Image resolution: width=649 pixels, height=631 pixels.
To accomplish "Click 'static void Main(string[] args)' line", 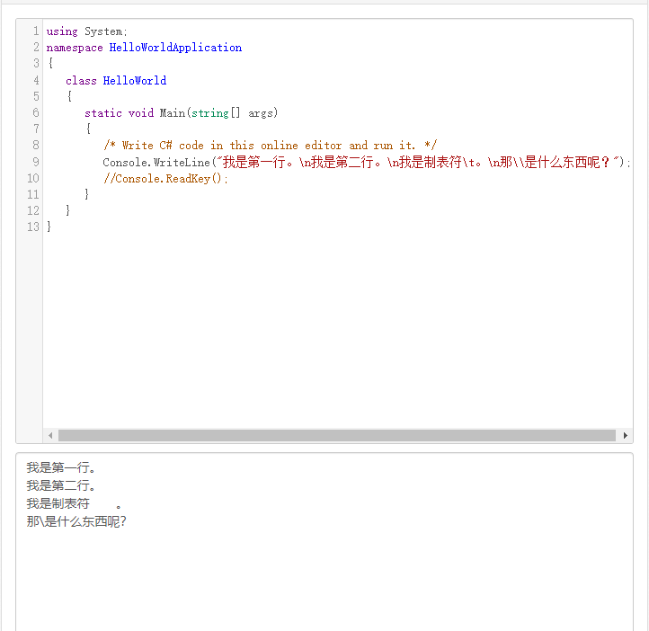I will coord(182,113).
